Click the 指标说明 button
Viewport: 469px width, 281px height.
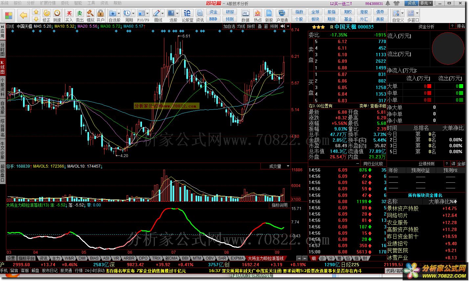280,205
